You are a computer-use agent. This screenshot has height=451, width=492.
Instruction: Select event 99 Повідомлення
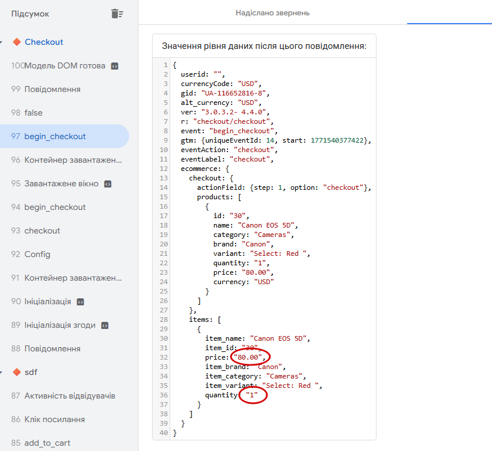coord(52,89)
